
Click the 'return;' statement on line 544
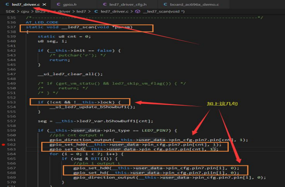pyautogui.click(x=60, y=60)
